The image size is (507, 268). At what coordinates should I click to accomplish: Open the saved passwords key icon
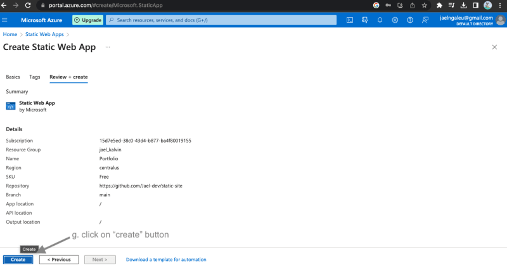[388, 5]
